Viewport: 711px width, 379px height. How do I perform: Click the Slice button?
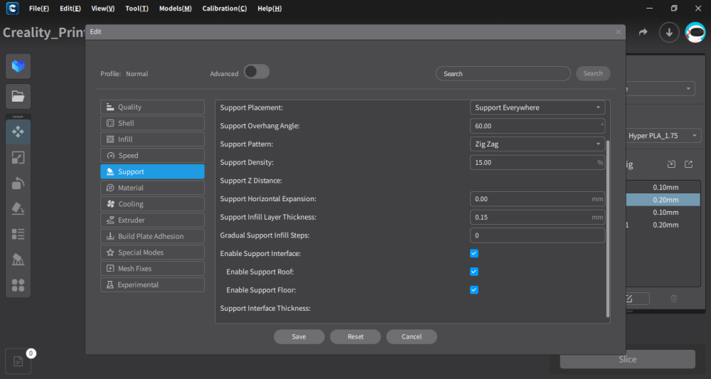628,359
